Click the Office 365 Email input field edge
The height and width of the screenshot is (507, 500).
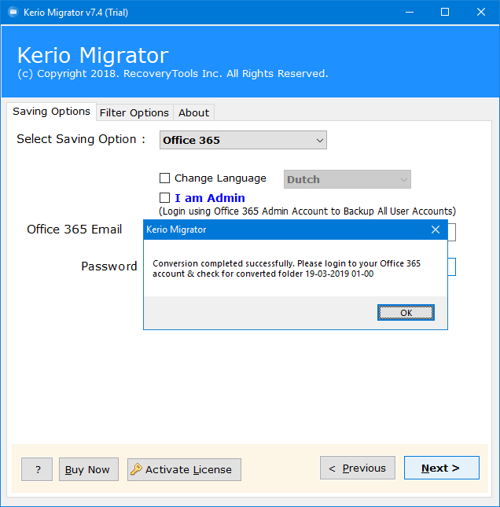[452, 232]
